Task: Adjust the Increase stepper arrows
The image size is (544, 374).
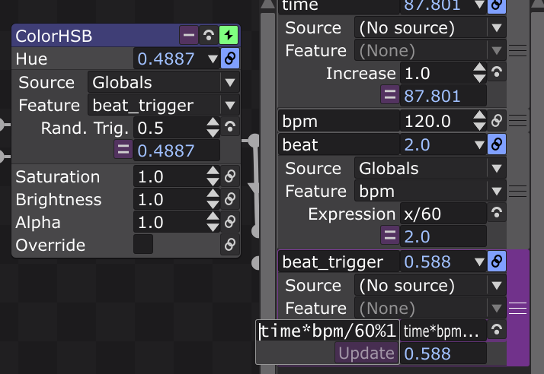Action: [x=479, y=73]
